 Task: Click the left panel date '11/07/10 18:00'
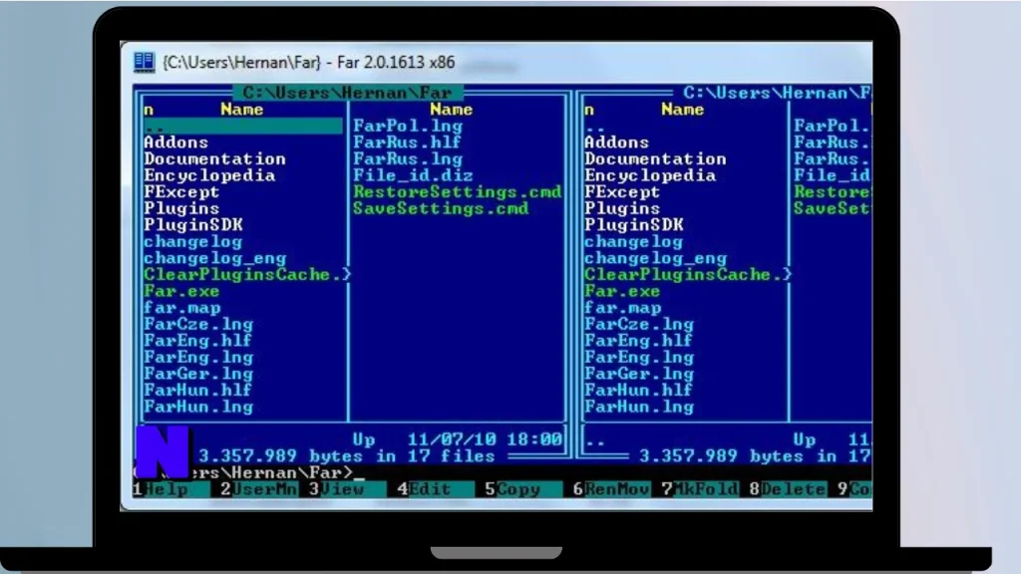(485, 439)
